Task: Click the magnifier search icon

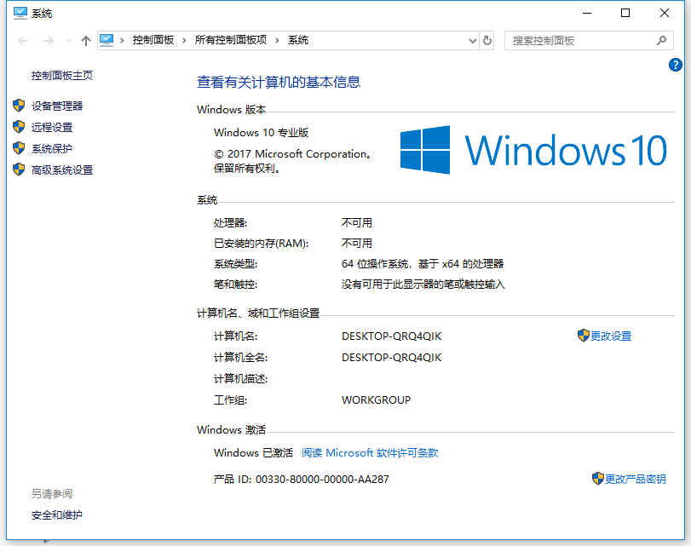Action: (661, 41)
